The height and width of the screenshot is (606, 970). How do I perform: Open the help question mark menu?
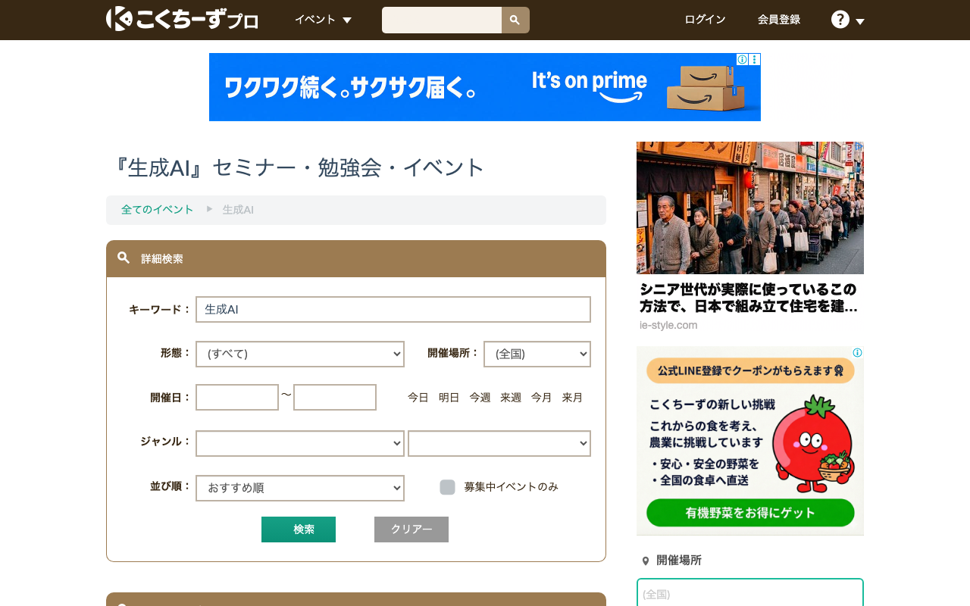[840, 20]
